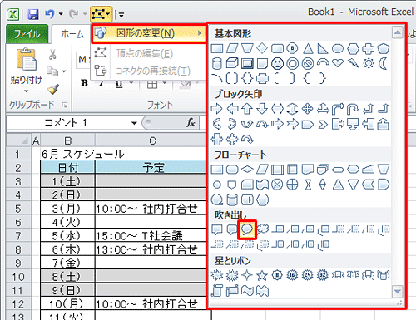Open the クリップボード dialog launcher
416x320 pixels.
coord(65,105)
